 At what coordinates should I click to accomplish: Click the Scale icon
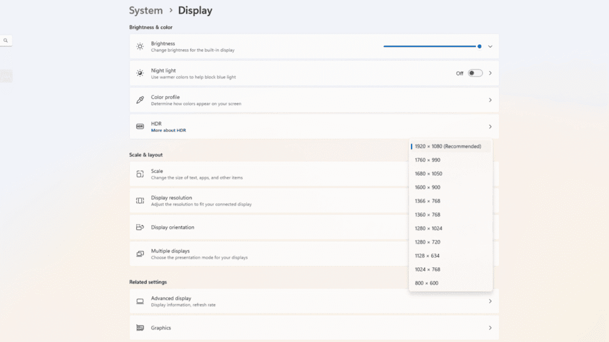pos(140,174)
